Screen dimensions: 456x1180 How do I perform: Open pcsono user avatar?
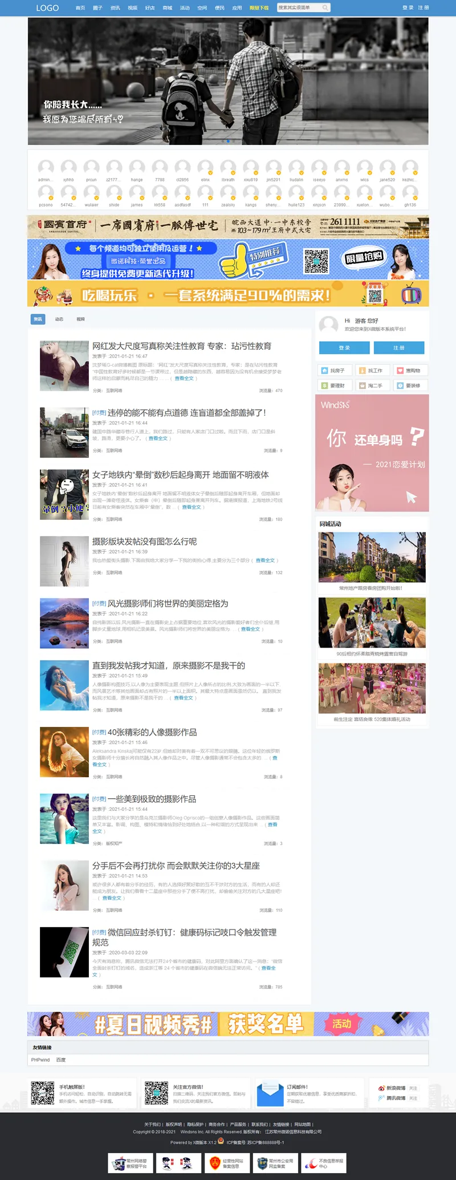[x=46, y=193]
